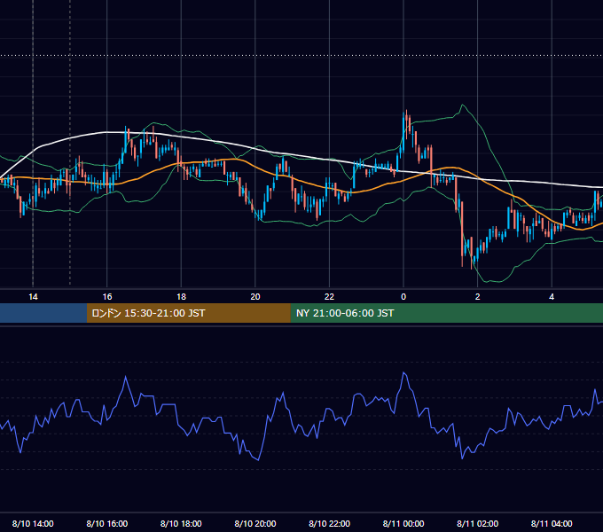603x532 pixels.
Task: Click the 4 hour axis label
Action: [x=552, y=296]
